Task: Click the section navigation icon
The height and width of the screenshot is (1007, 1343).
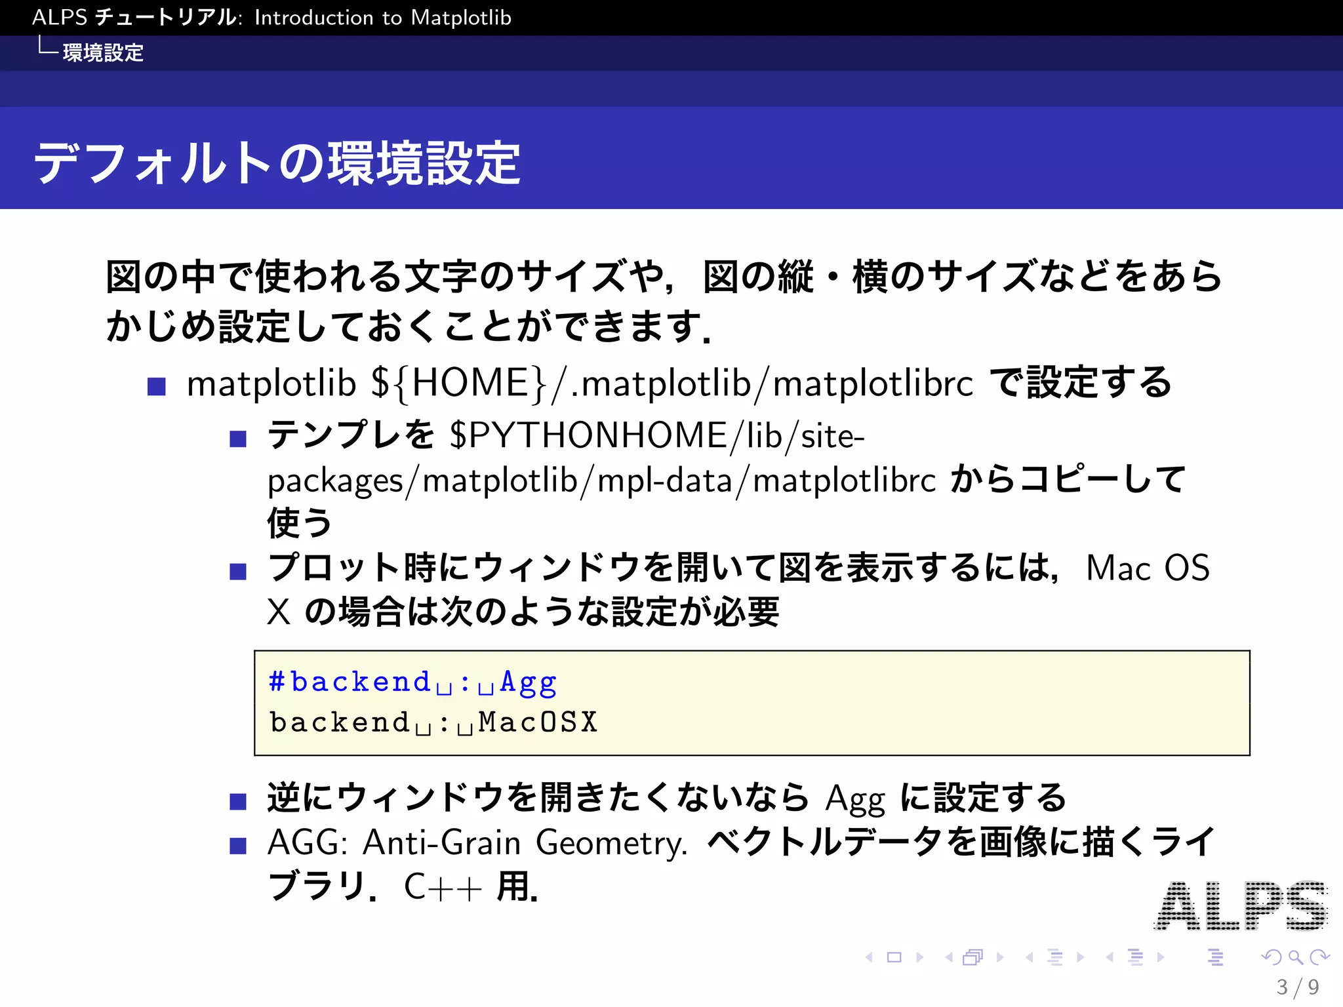Action: (1136, 957)
